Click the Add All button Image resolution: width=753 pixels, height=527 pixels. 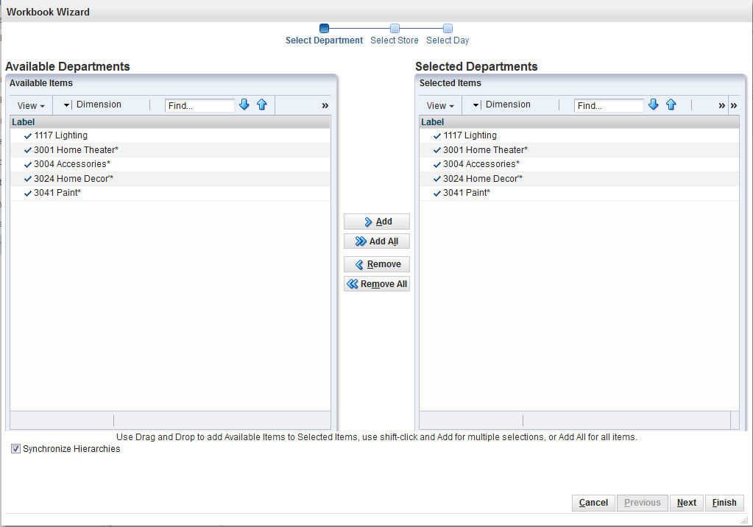click(377, 241)
